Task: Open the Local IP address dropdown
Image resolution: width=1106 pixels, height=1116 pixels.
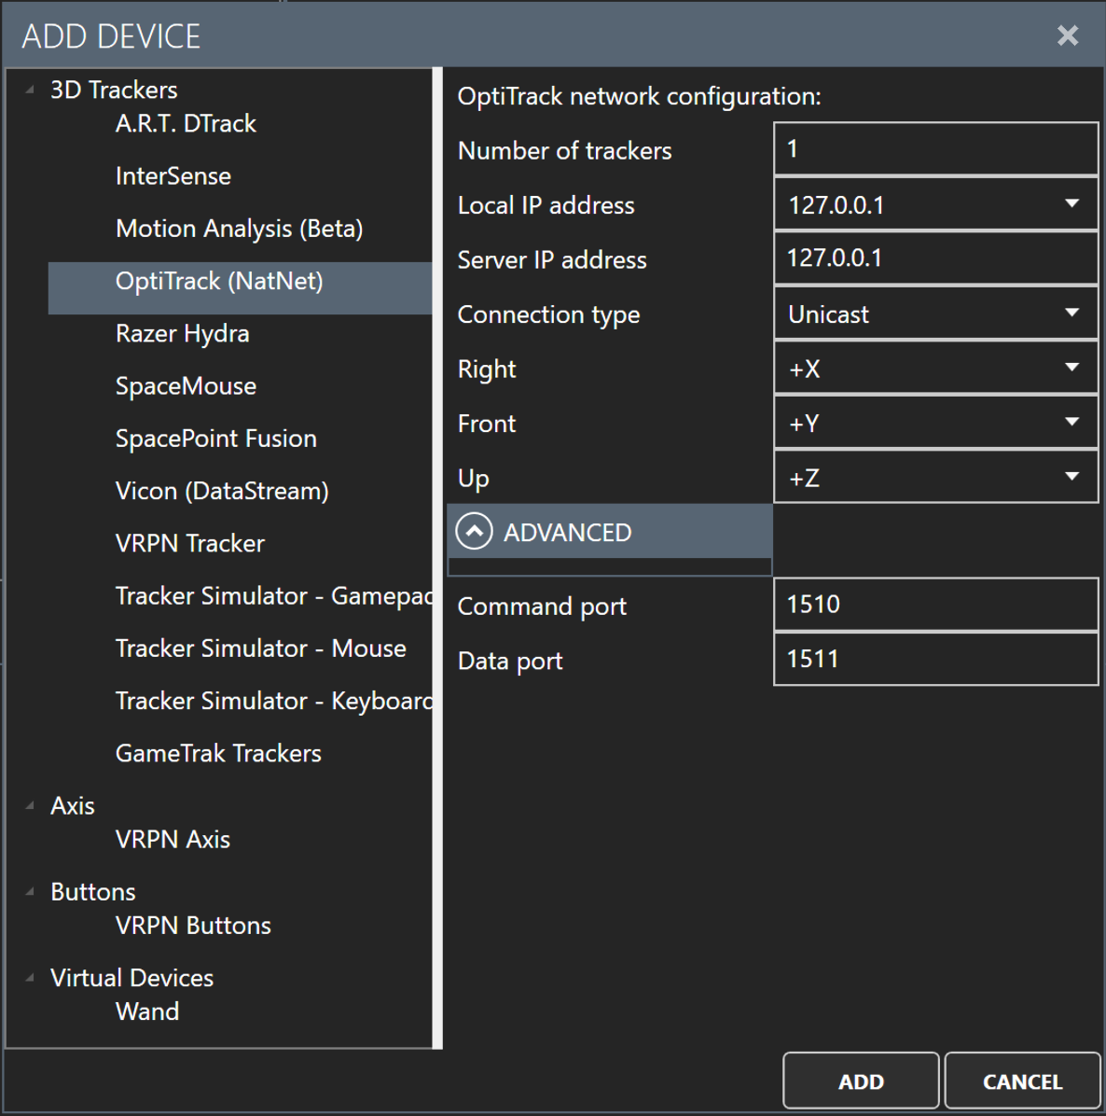Action: tap(935, 204)
